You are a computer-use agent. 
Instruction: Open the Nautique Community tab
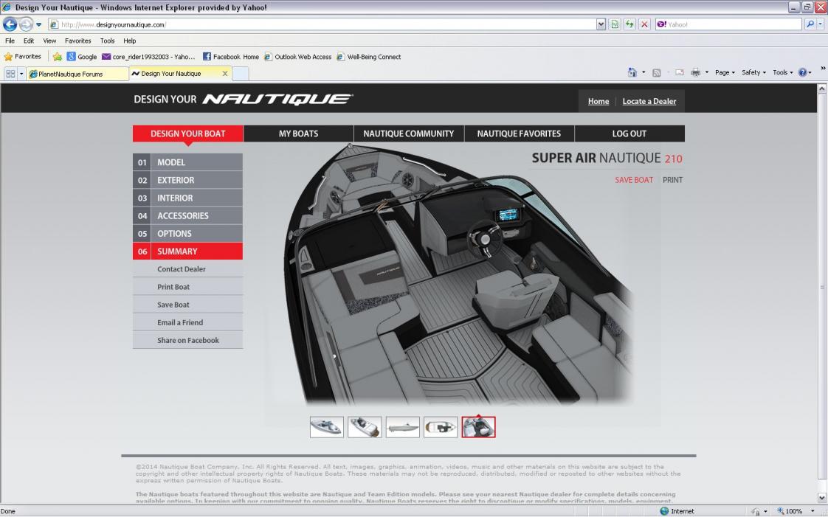(409, 133)
